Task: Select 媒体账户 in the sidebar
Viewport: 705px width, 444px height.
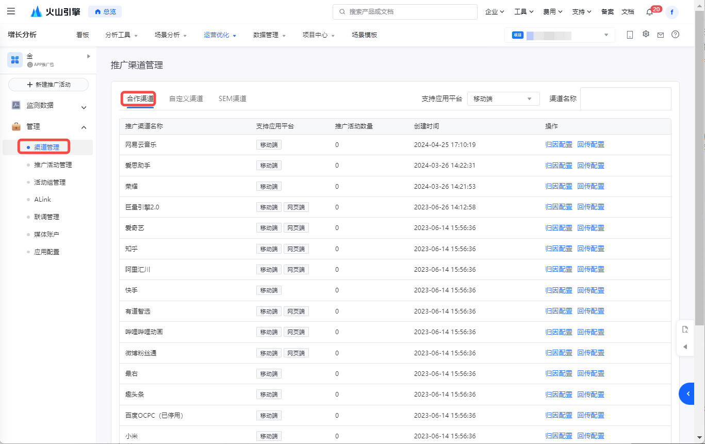Action: (46, 235)
